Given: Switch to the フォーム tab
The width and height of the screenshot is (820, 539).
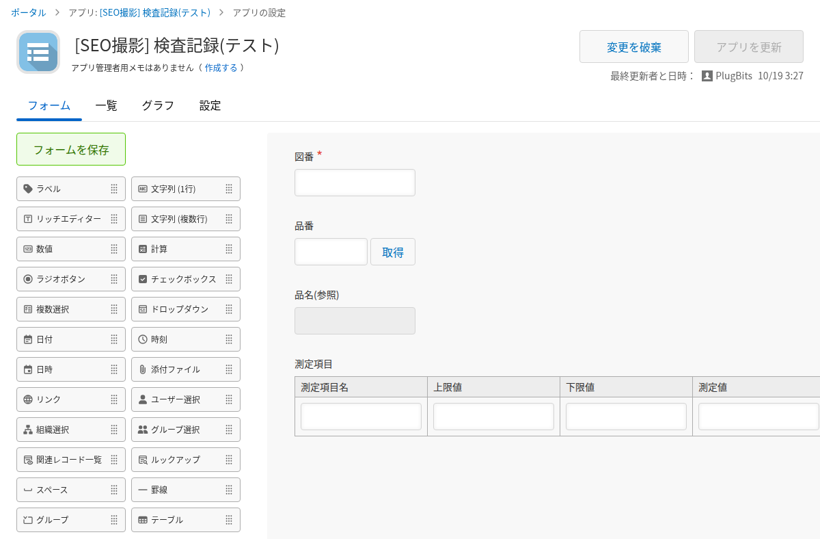Looking at the screenshot, I should (x=49, y=105).
